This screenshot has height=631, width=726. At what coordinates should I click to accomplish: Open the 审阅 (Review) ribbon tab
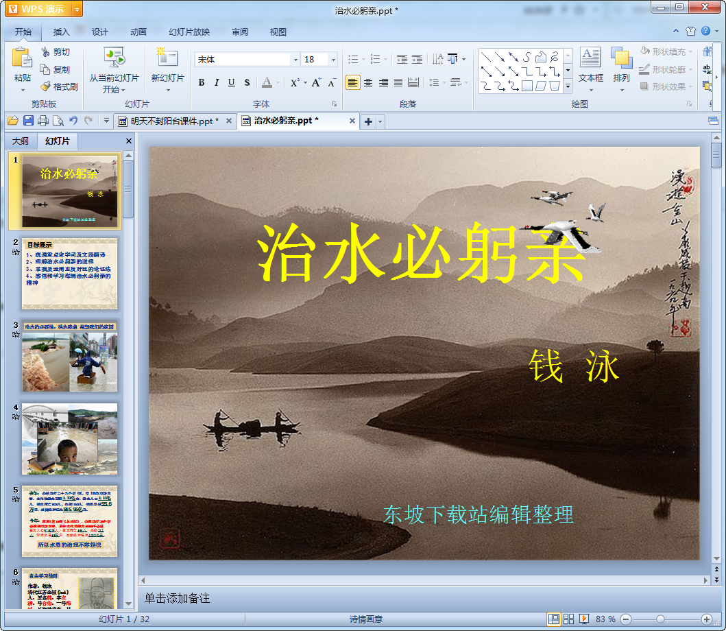click(240, 32)
